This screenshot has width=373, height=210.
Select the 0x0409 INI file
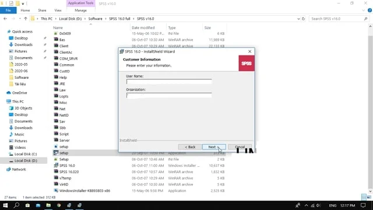[x=65, y=34]
